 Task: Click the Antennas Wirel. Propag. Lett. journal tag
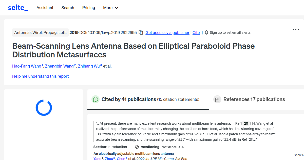click(x=40, y=33)
